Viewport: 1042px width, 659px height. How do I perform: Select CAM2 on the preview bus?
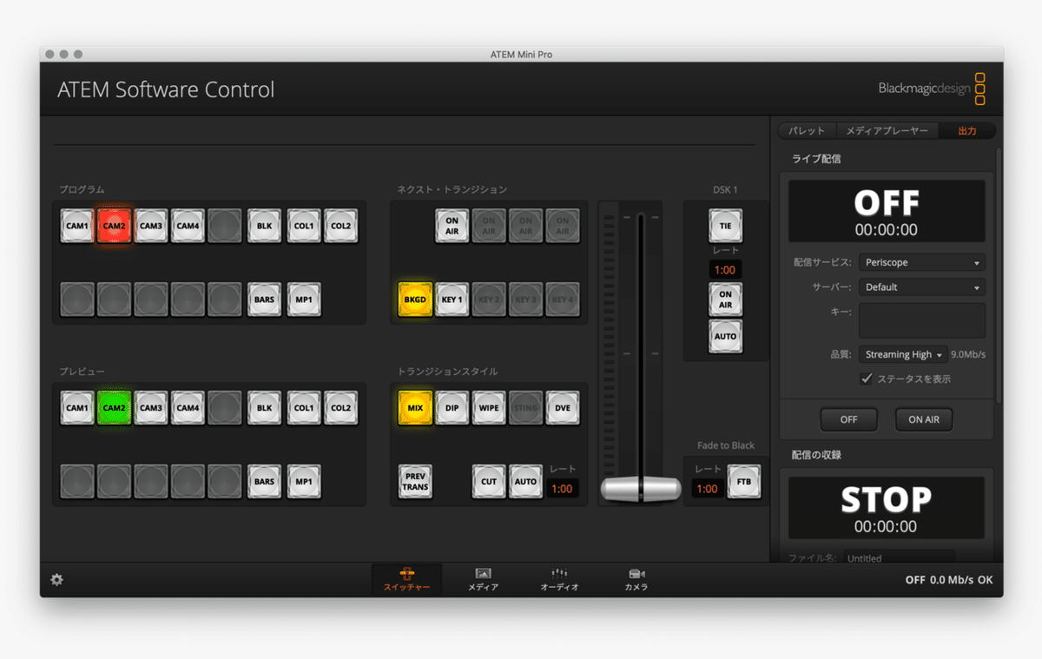tap(114, 407)
